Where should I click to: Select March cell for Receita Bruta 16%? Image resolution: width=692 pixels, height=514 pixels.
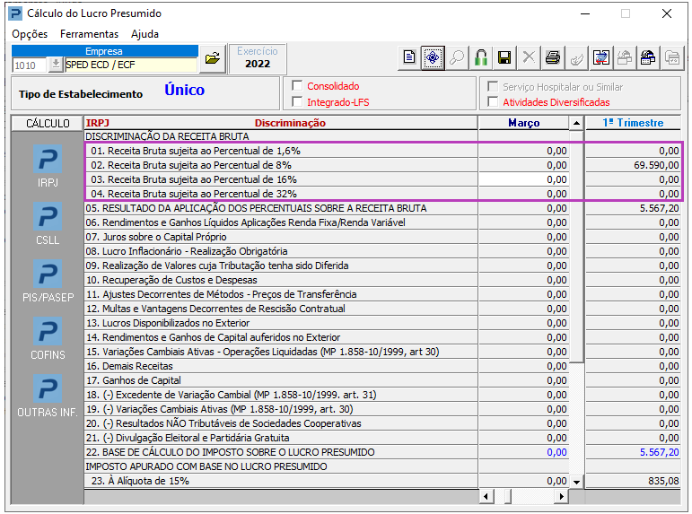(x=524, y=179)
